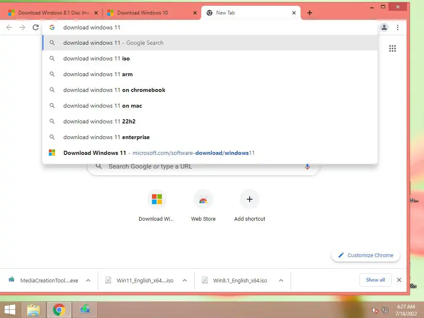The height and width of the screenshot is (318, 424).
Task: Open File Explorer from taskbar
Action: (34, 310)
